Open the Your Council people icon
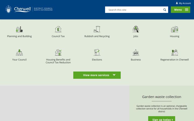The height and width of the screenshot is (121, 194). tap(19, 52)
